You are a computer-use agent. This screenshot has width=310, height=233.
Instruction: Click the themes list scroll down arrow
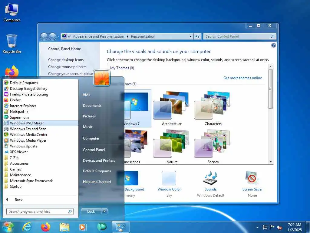[271, 162]
